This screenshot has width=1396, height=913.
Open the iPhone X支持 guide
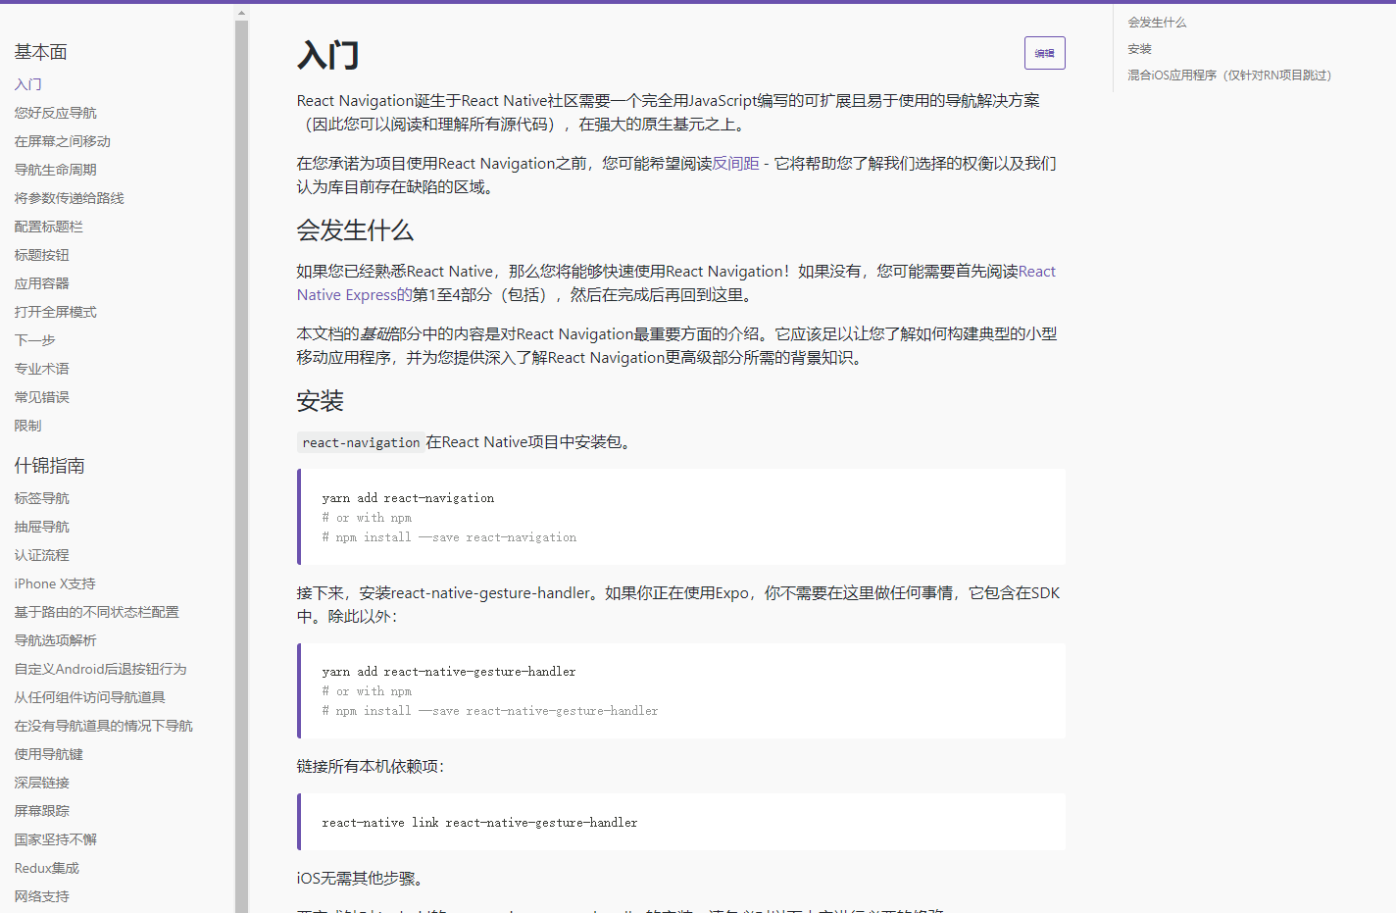[x=54, y=583]
